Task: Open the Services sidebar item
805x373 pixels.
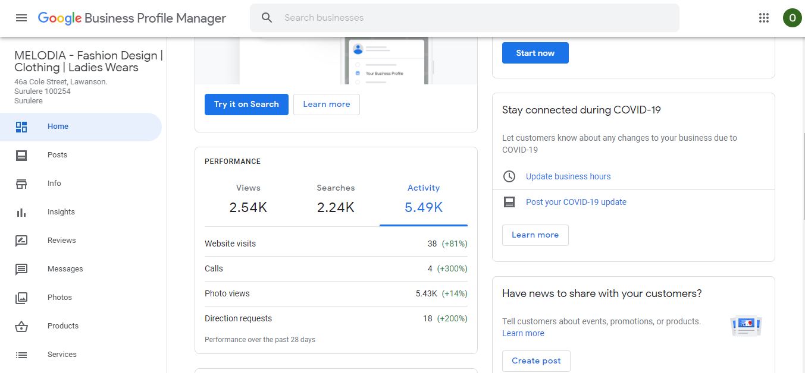Action: point(81,355)
